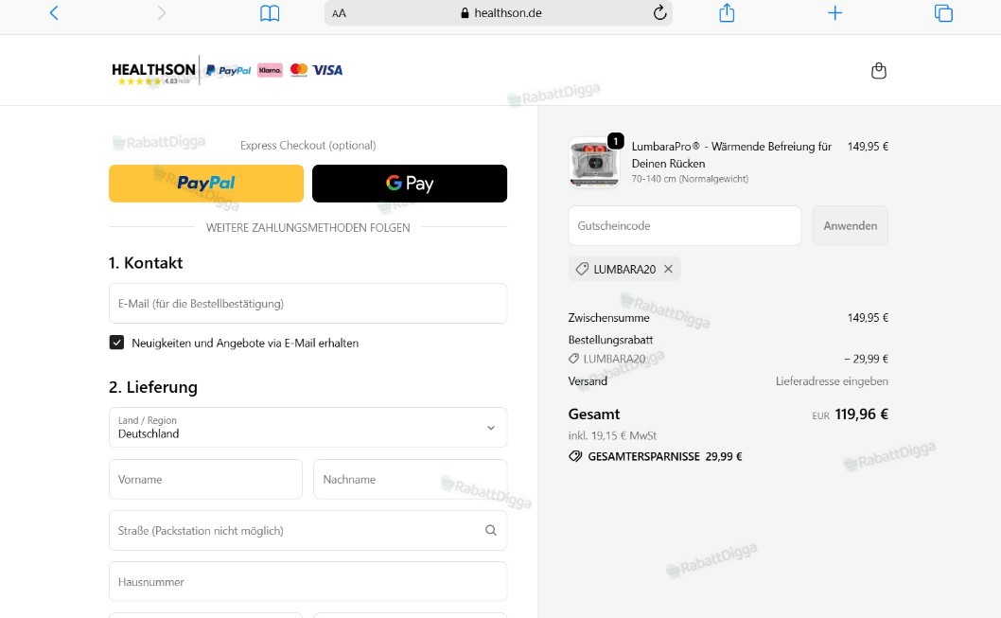Click the HEALTHSON logo

(153, 72)
